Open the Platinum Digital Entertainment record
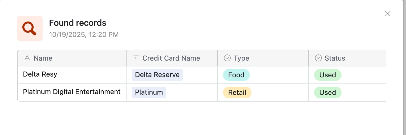 tap(72, 92)
